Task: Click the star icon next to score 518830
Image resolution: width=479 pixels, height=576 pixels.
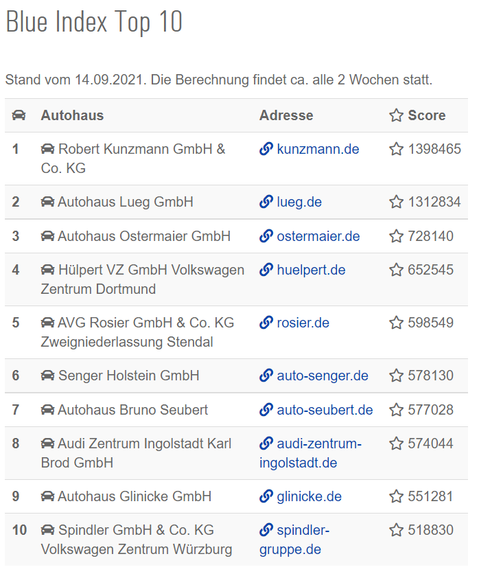Action: tap(397, 530)
